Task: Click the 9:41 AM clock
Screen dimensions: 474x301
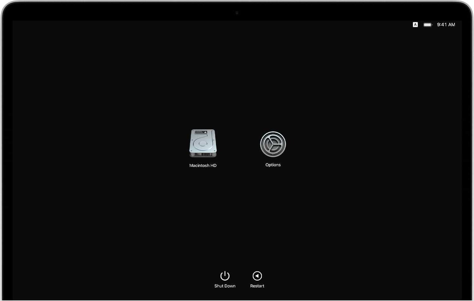Action: pos(446,25)
